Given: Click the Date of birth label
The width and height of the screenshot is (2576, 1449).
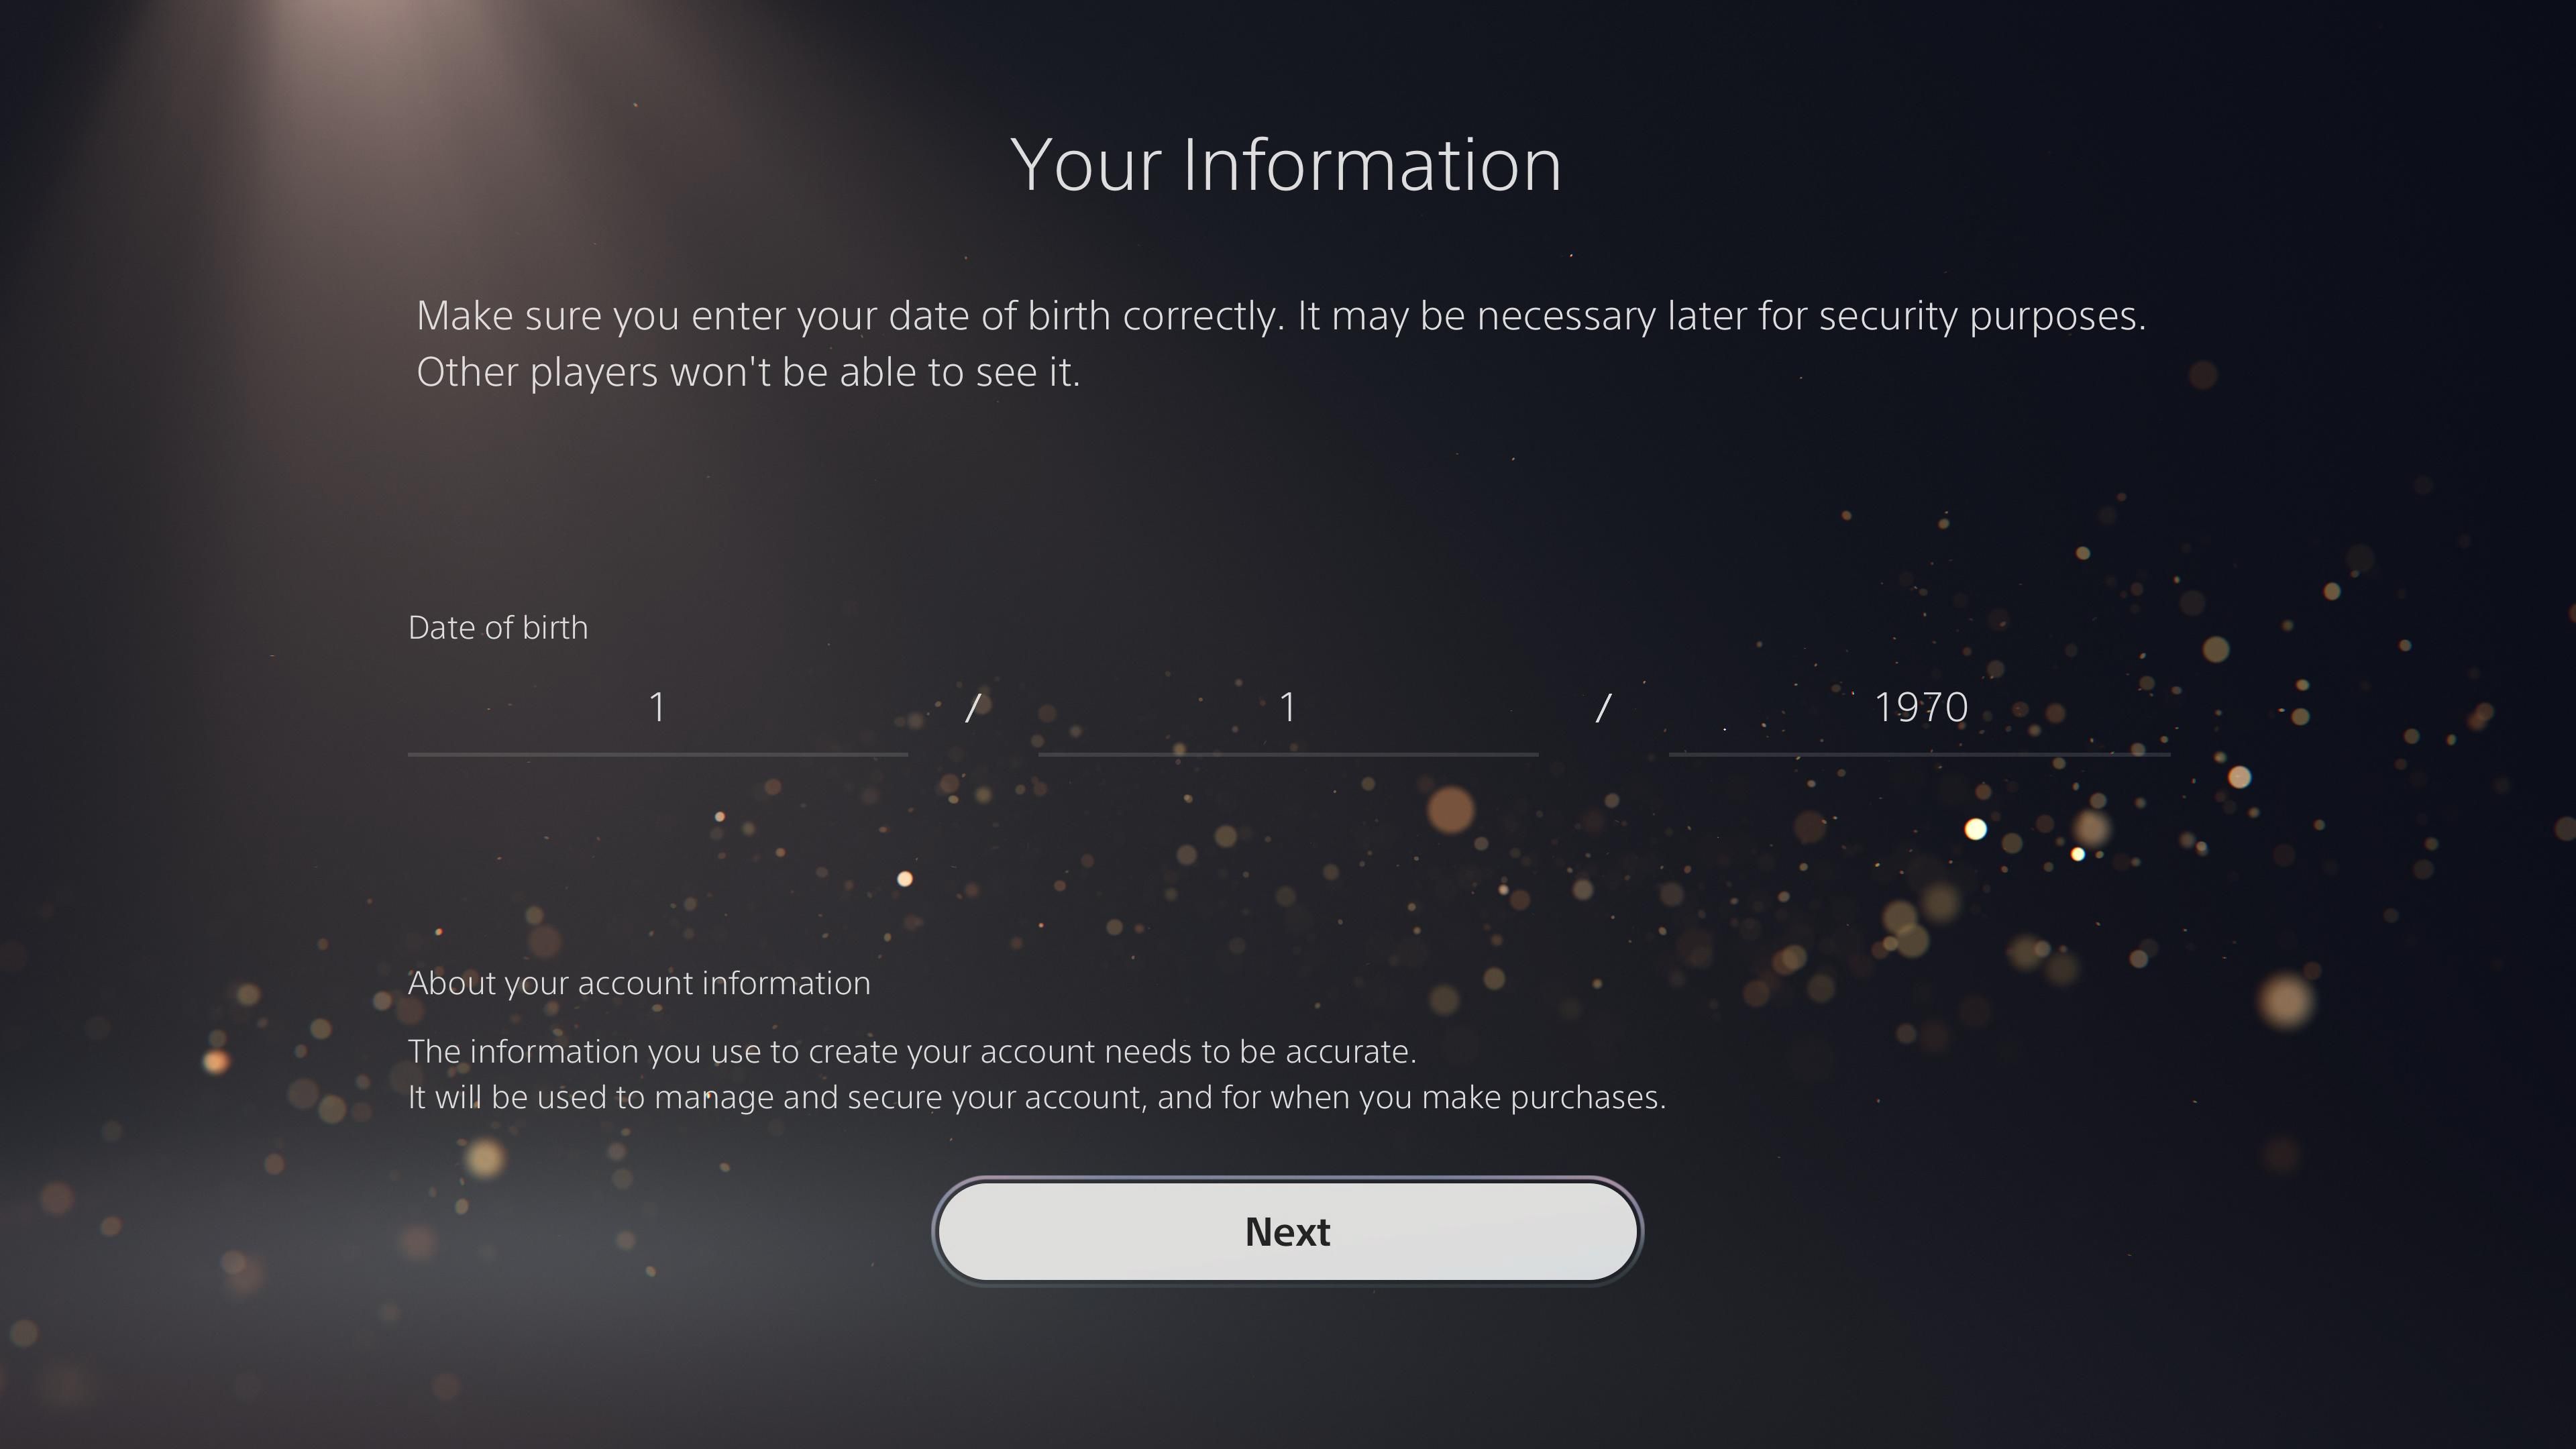Looking at the screenshot, I should tap(498, 627).
